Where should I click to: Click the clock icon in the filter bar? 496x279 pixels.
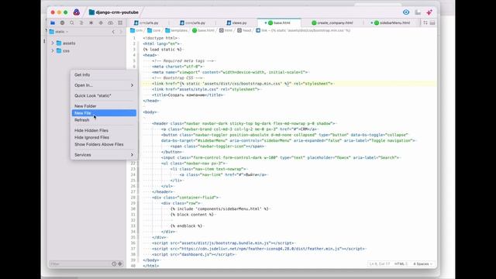point(114,263)
